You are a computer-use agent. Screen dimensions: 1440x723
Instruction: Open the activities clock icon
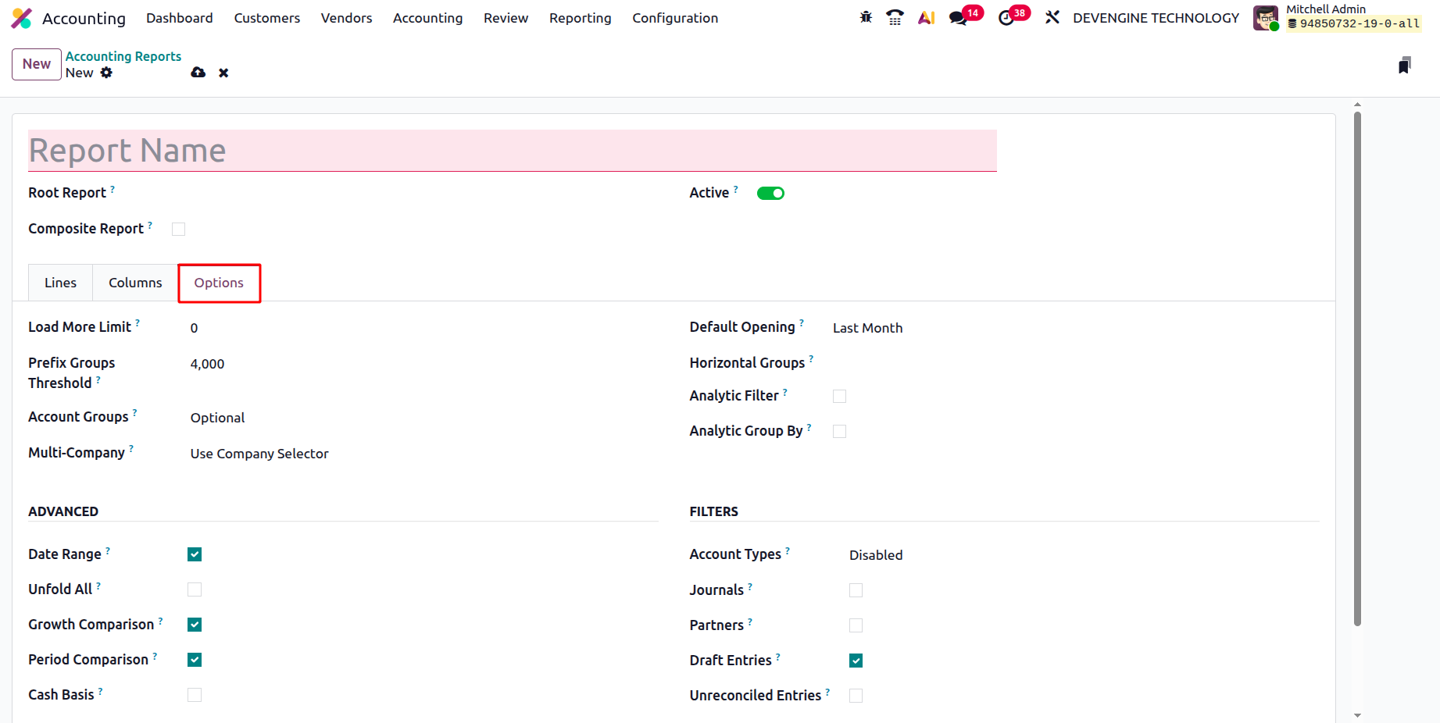click(x=1006, y=18)
